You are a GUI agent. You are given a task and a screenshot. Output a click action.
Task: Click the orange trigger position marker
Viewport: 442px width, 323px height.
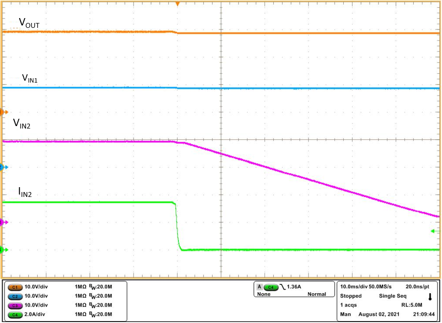coord(177,4)
